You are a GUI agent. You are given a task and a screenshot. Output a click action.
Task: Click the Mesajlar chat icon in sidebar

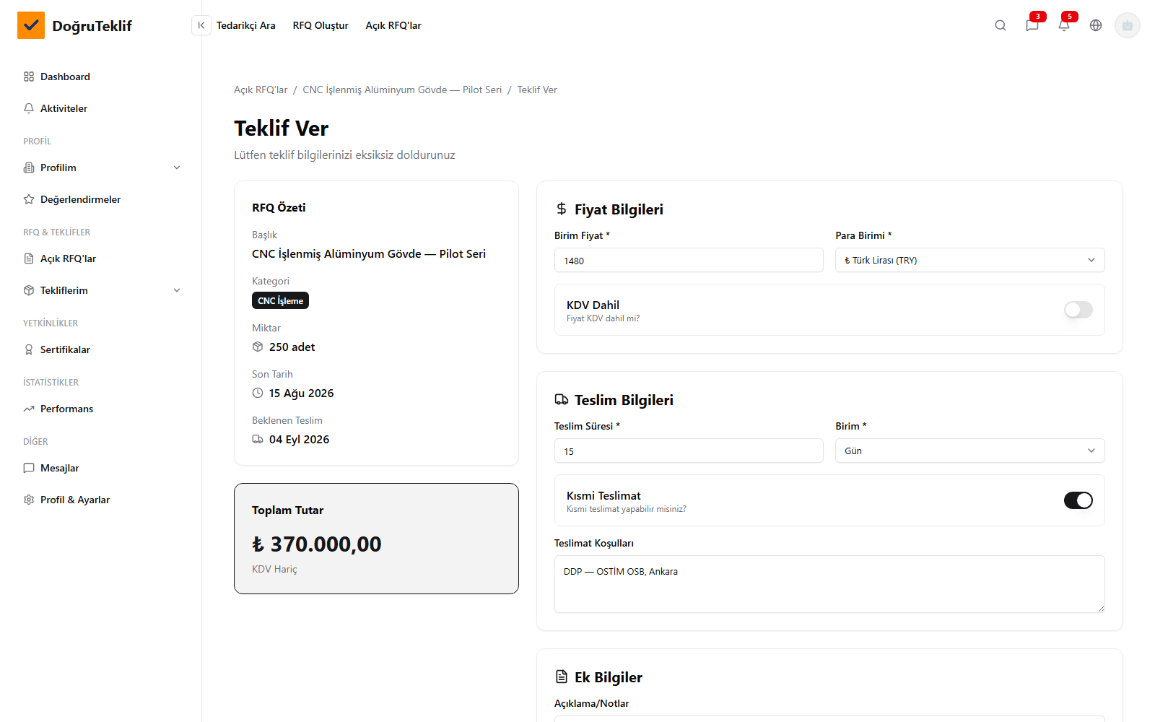click(29, 468)
